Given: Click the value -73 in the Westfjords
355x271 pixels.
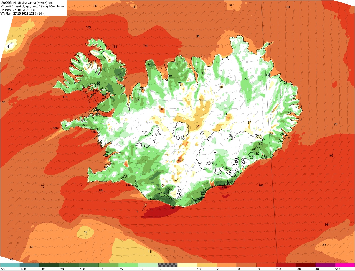Looking at the screenshot, I should pos(119,74).
